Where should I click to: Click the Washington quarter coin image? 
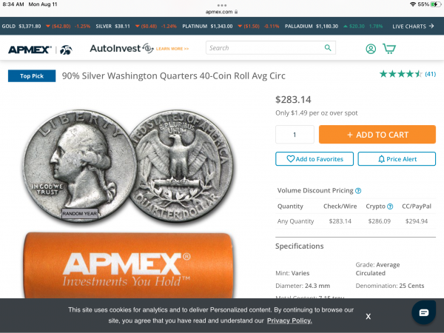click(128, 166)
